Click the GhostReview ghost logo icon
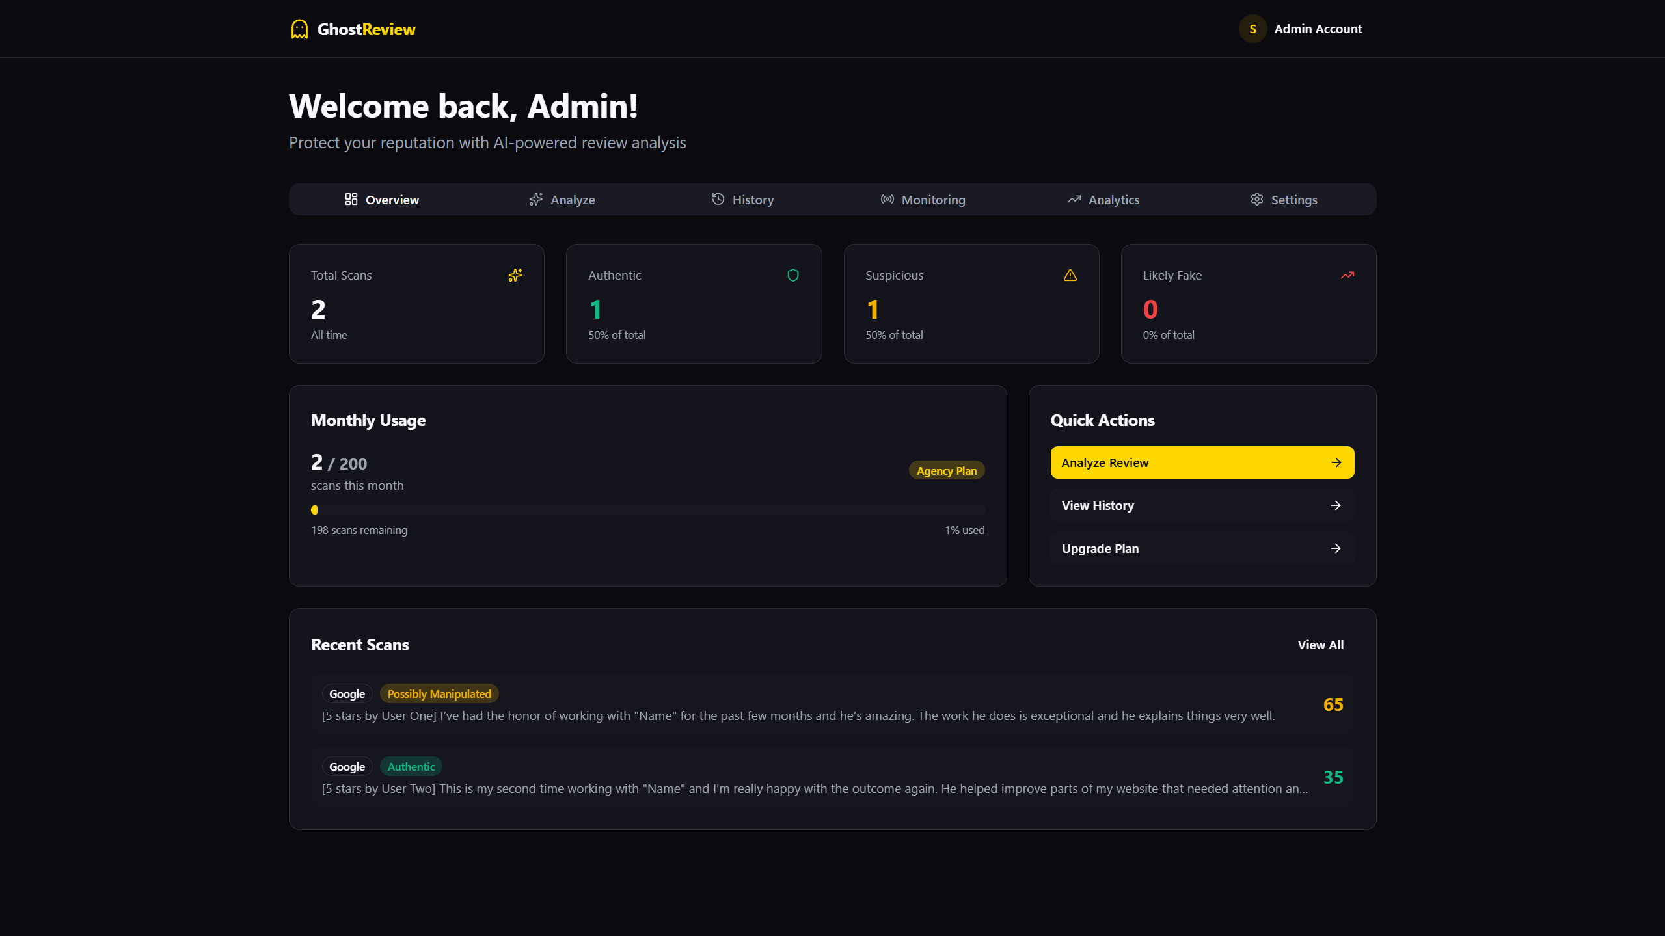The image size is (1665, 936). pyautogui.click(x=299, y=29)
